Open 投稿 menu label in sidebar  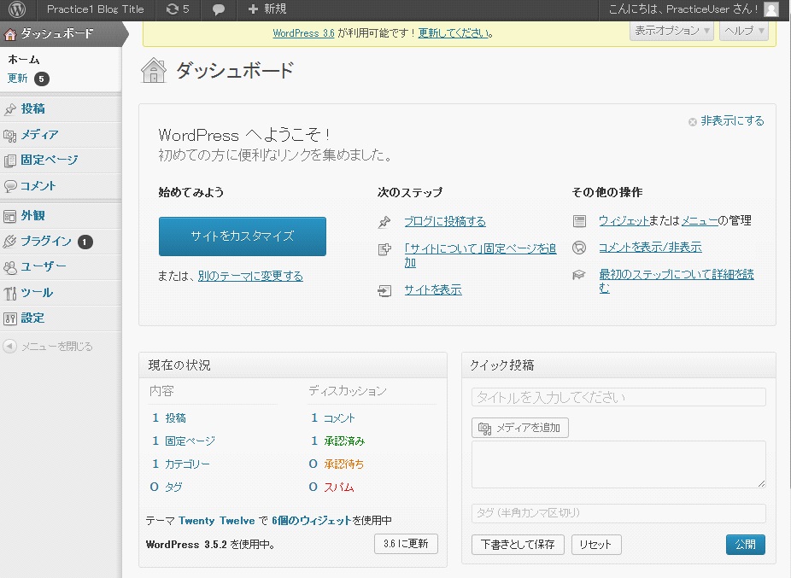pos(32,109)
